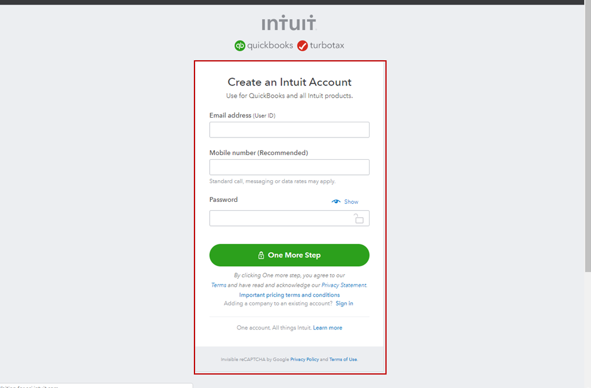Click the green QuickBooks logo icon
This screenshot has width=591, height=388.
coord(240,46)
